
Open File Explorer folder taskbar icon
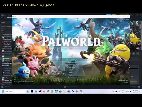click(x=64, y=91)
